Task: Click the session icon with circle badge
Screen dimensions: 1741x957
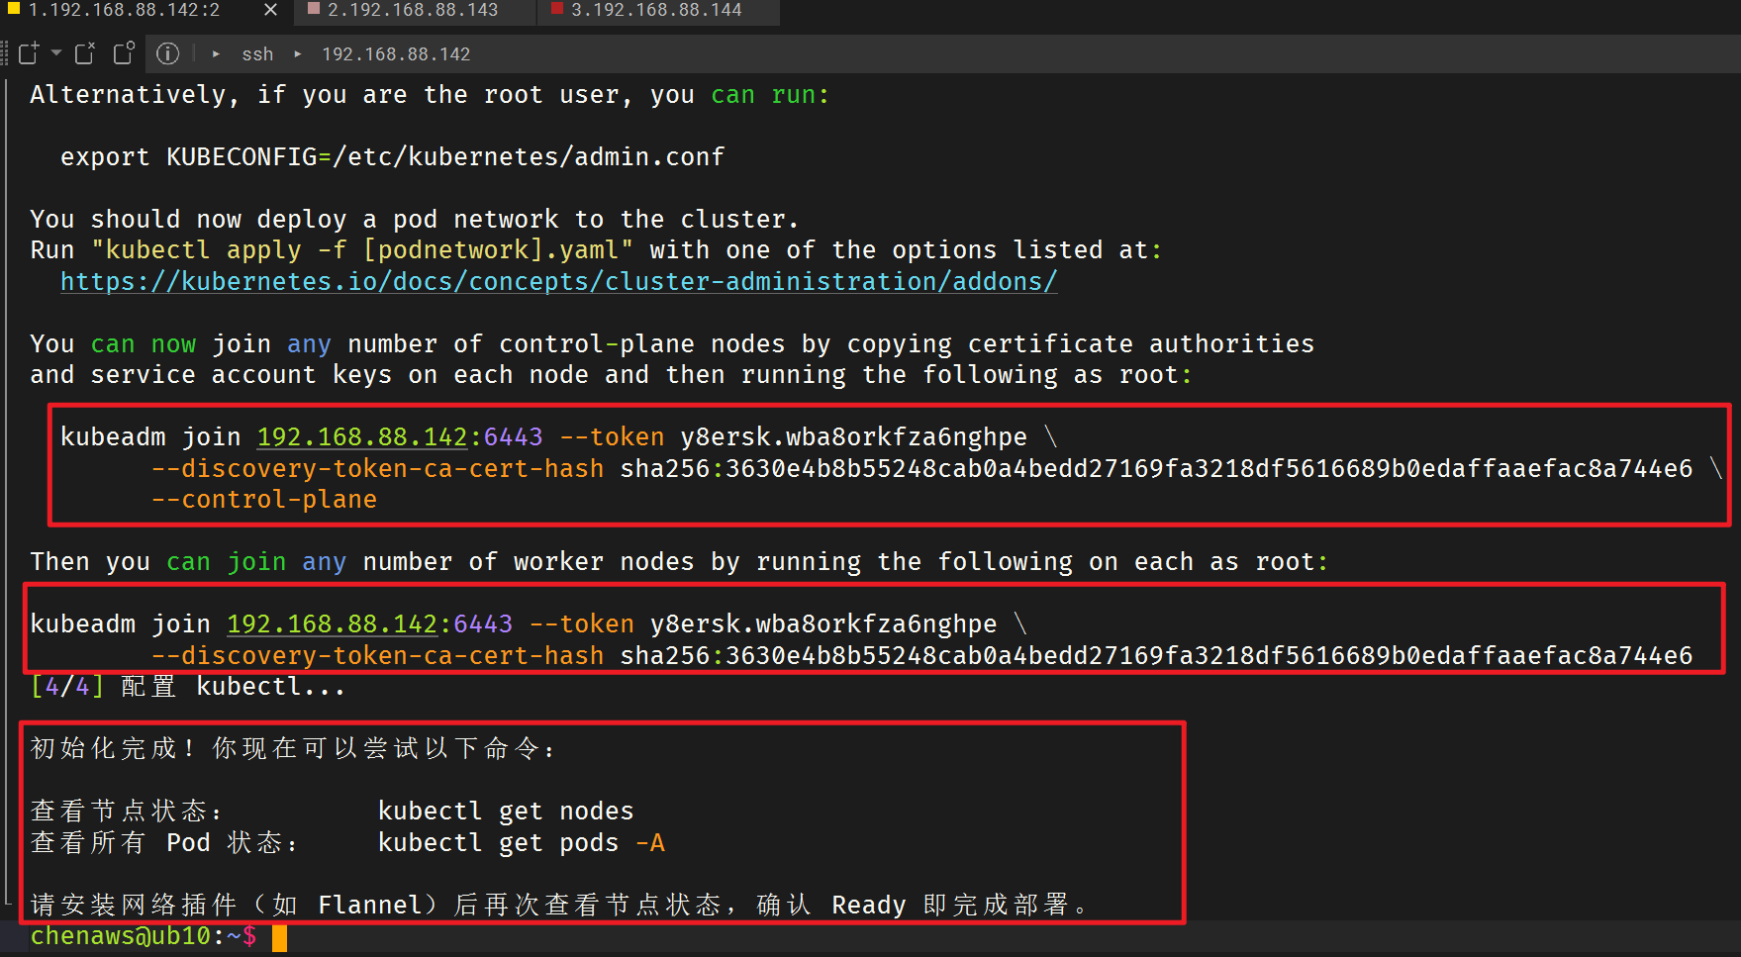Action: (x=124, y=53)
